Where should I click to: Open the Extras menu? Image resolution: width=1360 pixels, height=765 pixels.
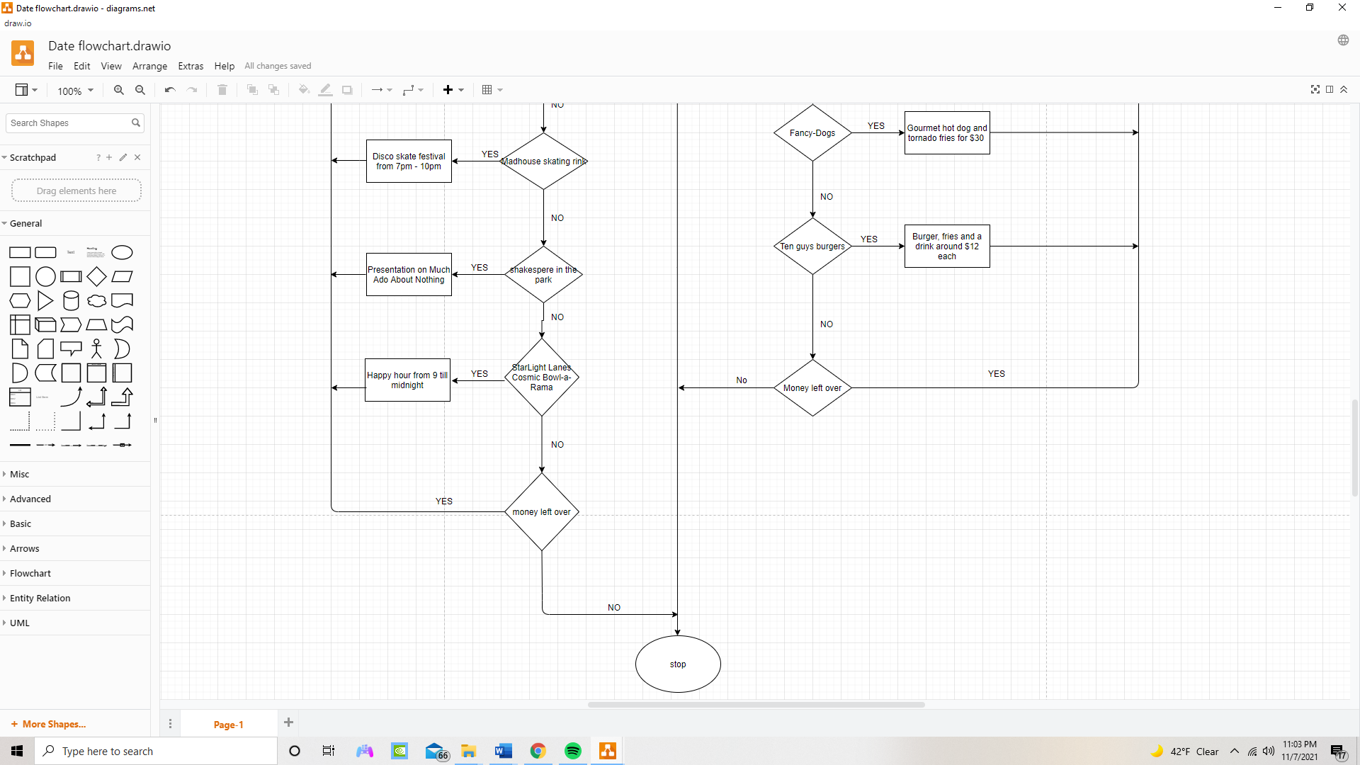[x=190, y=66]
